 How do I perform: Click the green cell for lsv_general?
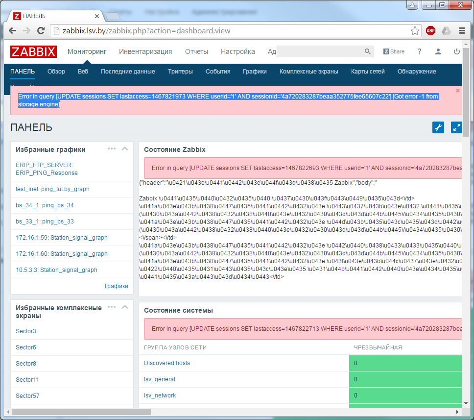[405, 379]
